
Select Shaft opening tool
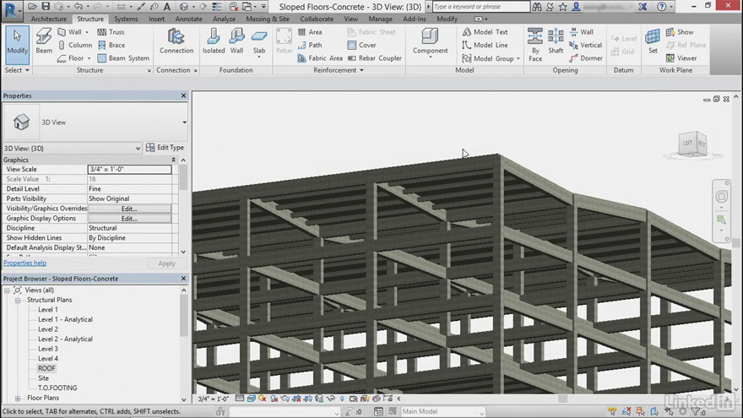pos(556,41)
